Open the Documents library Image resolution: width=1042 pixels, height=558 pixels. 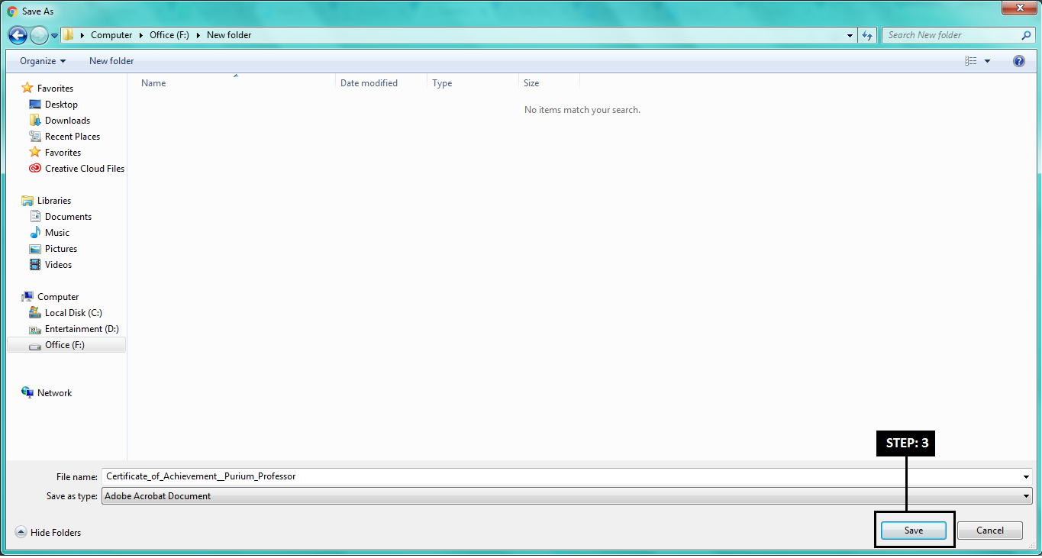(x=68, y=217)
